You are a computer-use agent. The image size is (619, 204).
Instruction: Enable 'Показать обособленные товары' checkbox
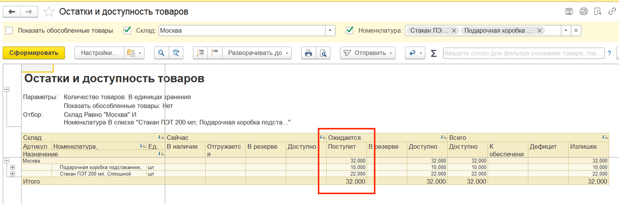[x=9, y=31]
